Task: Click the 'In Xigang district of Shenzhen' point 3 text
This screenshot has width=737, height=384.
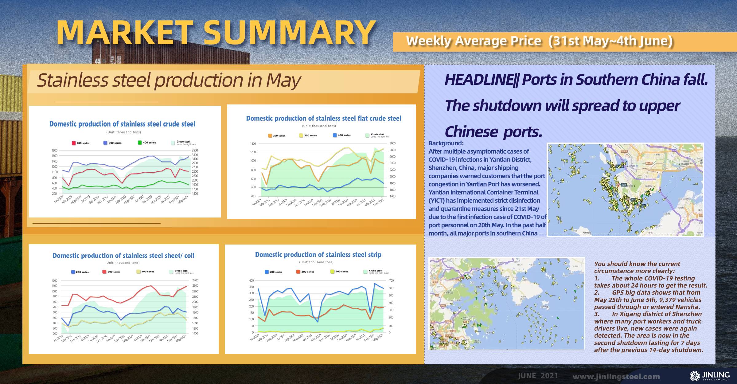Action: pyautogui.click(x=649, y=332)
